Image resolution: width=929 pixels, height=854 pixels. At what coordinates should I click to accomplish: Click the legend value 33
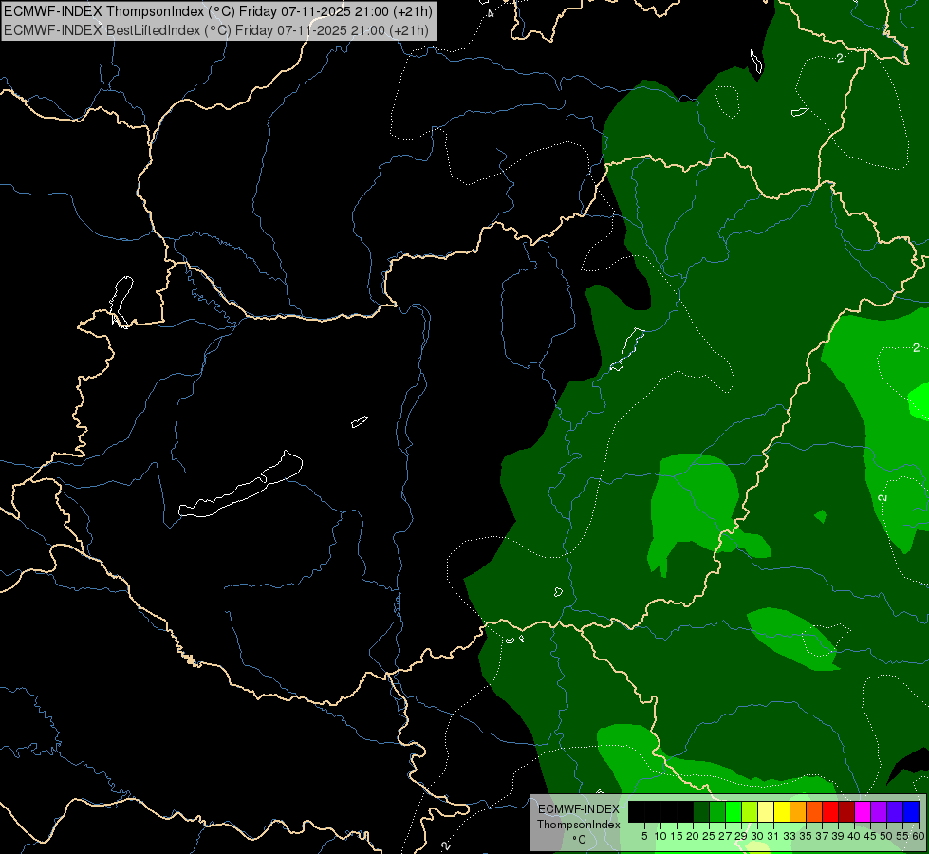790,836
